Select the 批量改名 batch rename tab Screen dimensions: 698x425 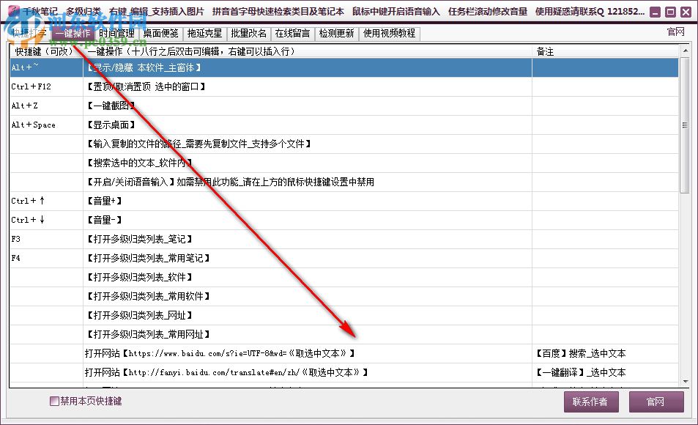tap(249, 33)
